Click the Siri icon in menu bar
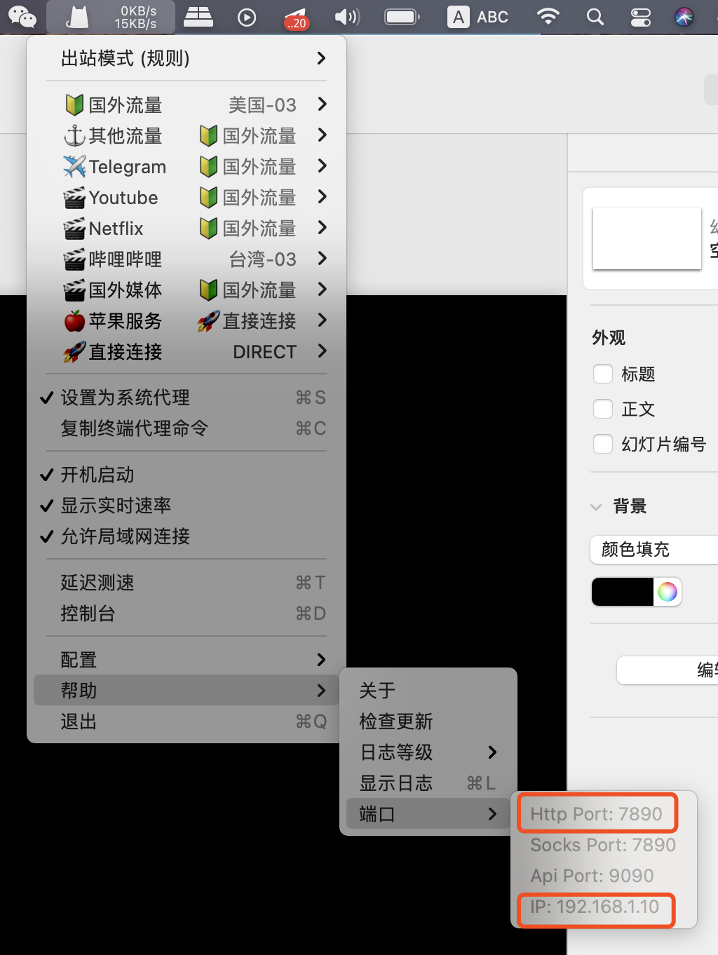The image size is (718, 955). tap(684, 17)
